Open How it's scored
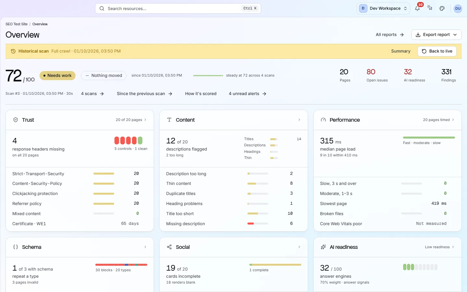 201,94
